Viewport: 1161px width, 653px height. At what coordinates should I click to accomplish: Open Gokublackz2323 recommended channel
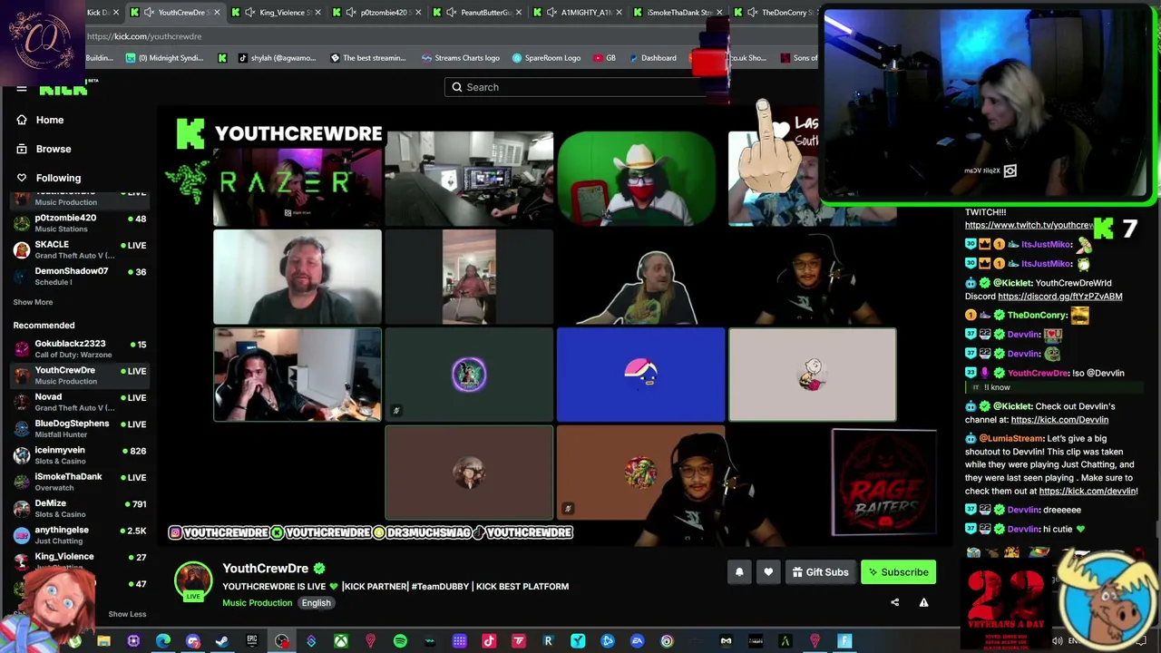click(80, 348)
